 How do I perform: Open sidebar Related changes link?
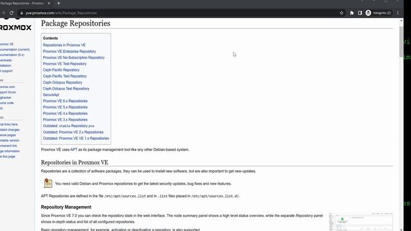(10, 130)
